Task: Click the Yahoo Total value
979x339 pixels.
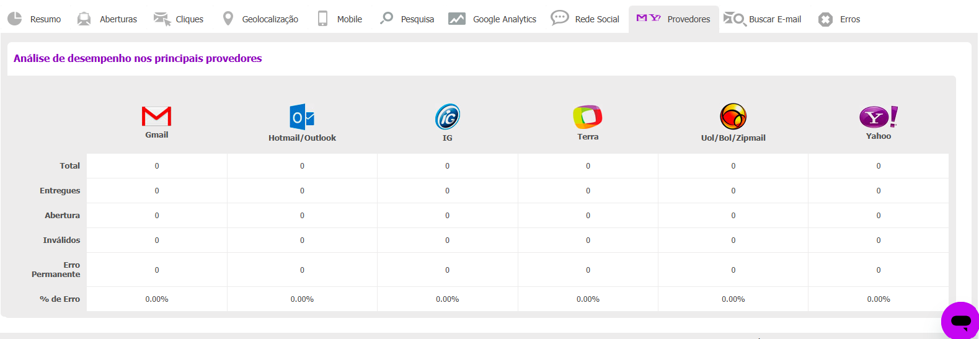Action: point(879,166)
